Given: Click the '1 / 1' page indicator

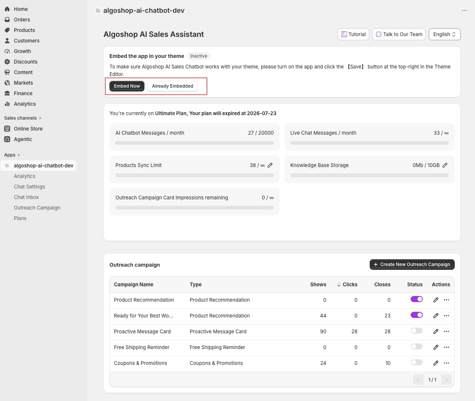Looking at the screenshot, I should point(433,380).
